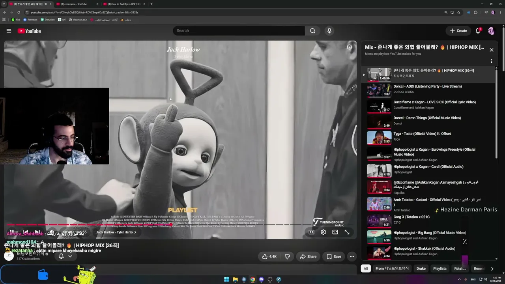Open Mix playlist three-dot options menu
Screen dimensions: 505x284
coord(491,61)
